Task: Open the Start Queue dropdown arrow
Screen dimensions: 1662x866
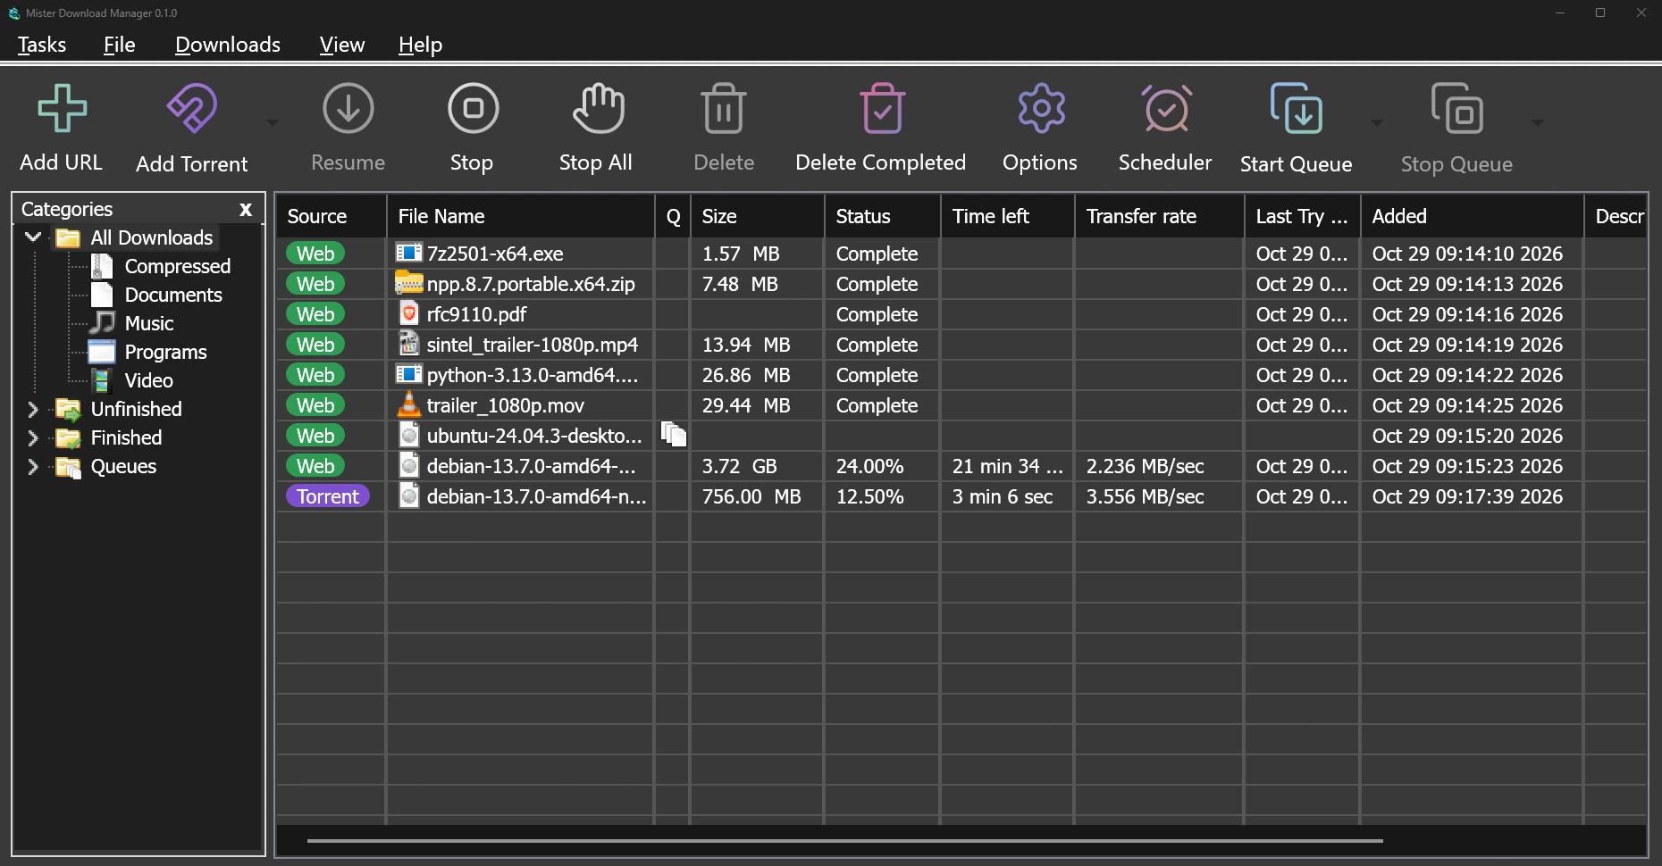Action: [x=1377, y=123]
